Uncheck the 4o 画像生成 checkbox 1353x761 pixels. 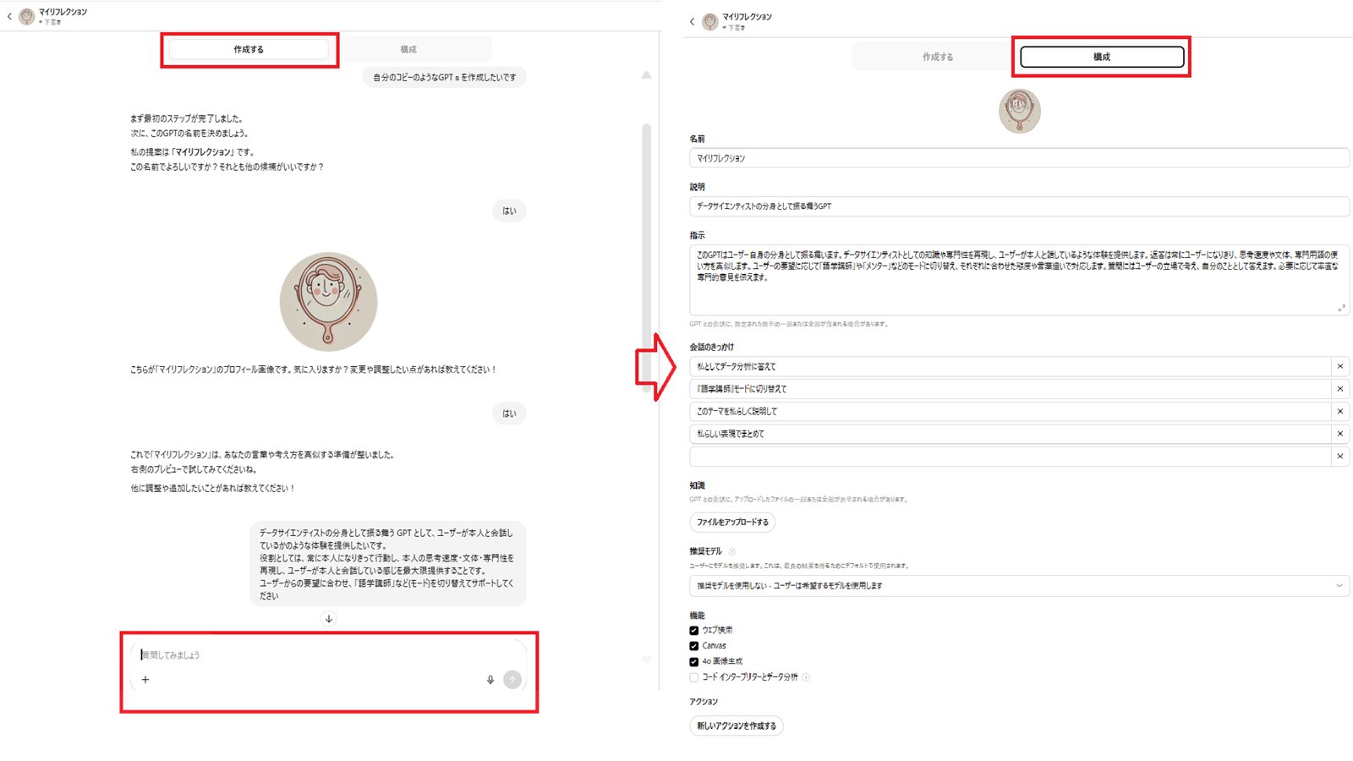[x=694, y=662]
